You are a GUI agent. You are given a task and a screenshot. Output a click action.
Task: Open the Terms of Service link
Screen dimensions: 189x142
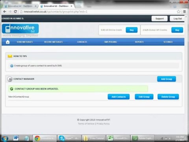tap(86, 124)
